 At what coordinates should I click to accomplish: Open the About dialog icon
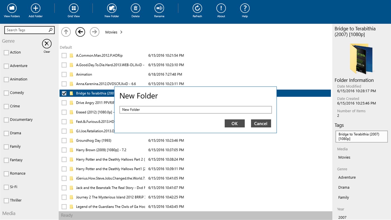(x=221, y=8)
